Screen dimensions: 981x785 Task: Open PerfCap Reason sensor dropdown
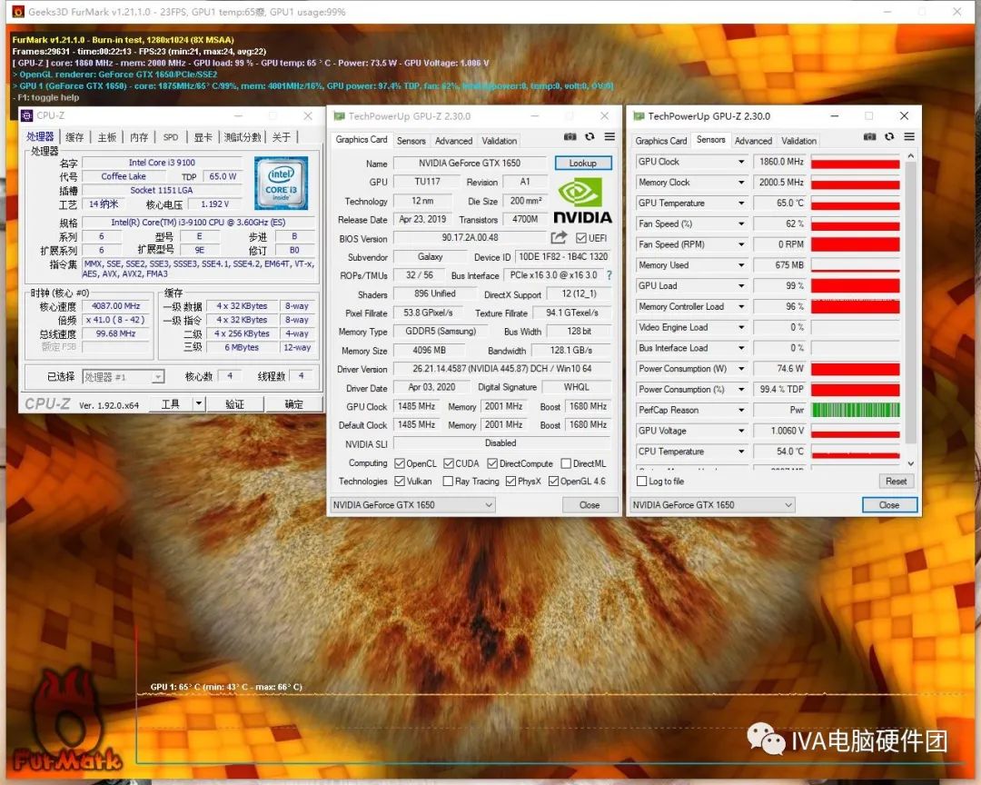pos(741,410)
